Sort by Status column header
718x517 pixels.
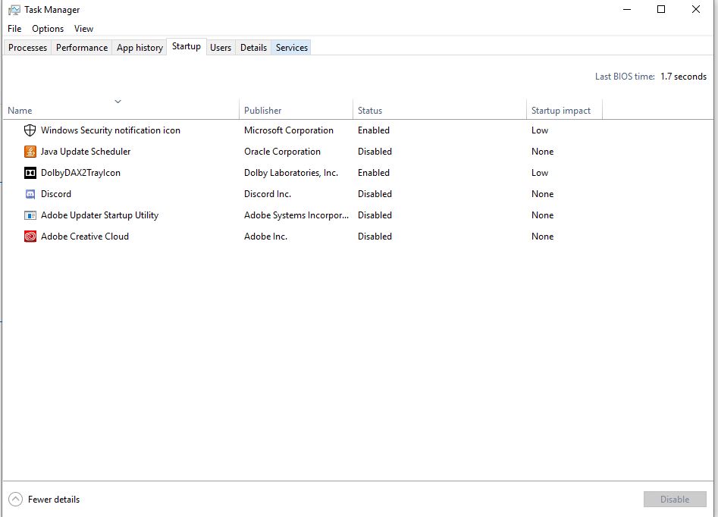439,111
